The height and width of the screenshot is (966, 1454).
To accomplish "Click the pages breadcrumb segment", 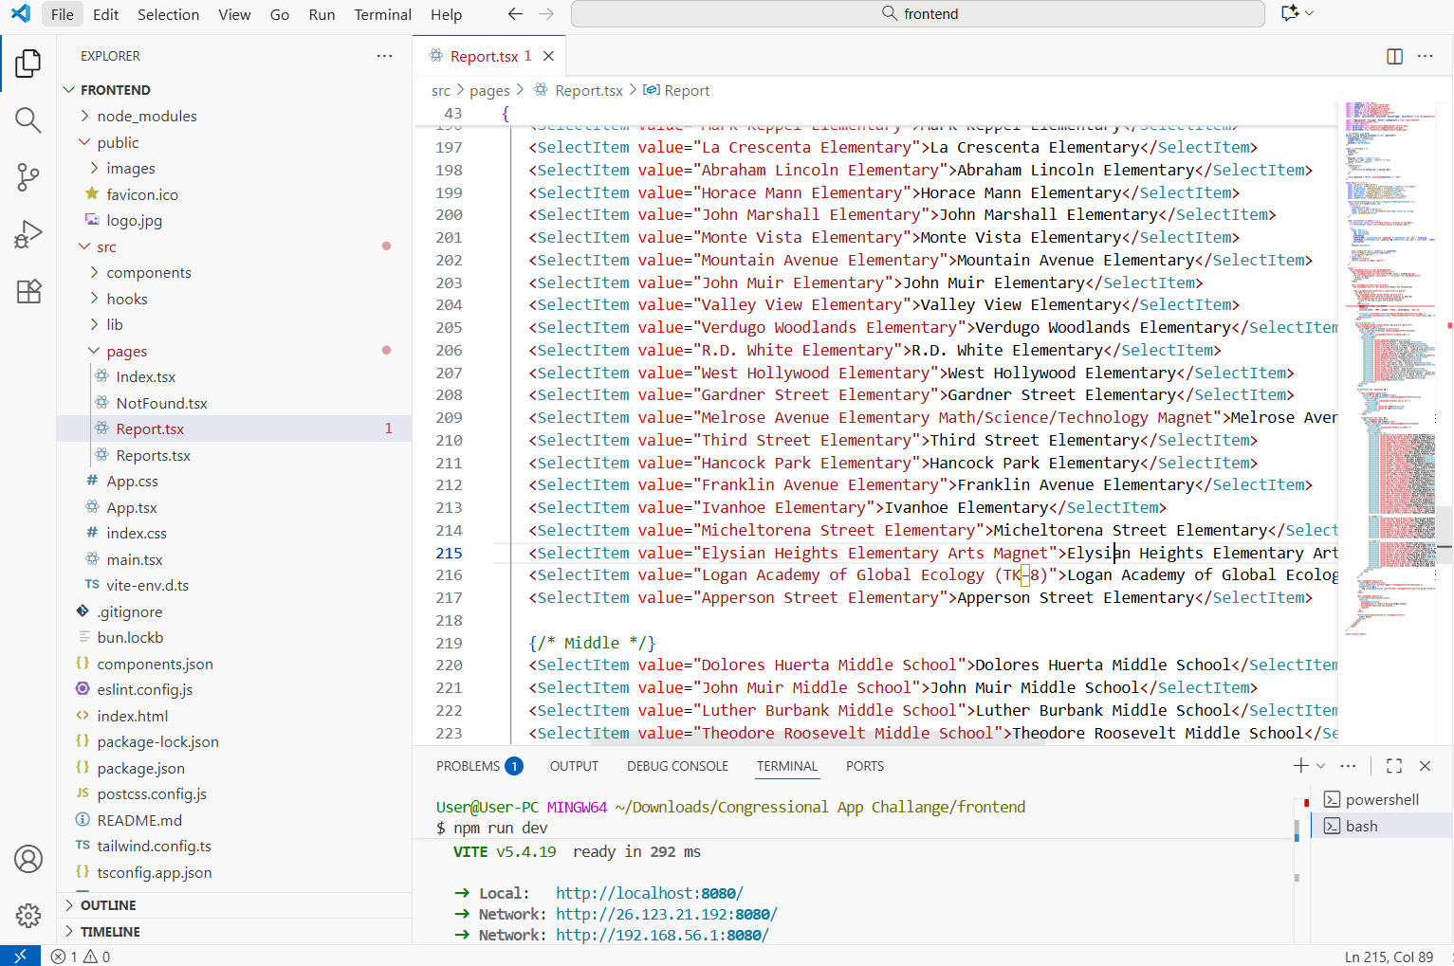I will click(489, 91).
